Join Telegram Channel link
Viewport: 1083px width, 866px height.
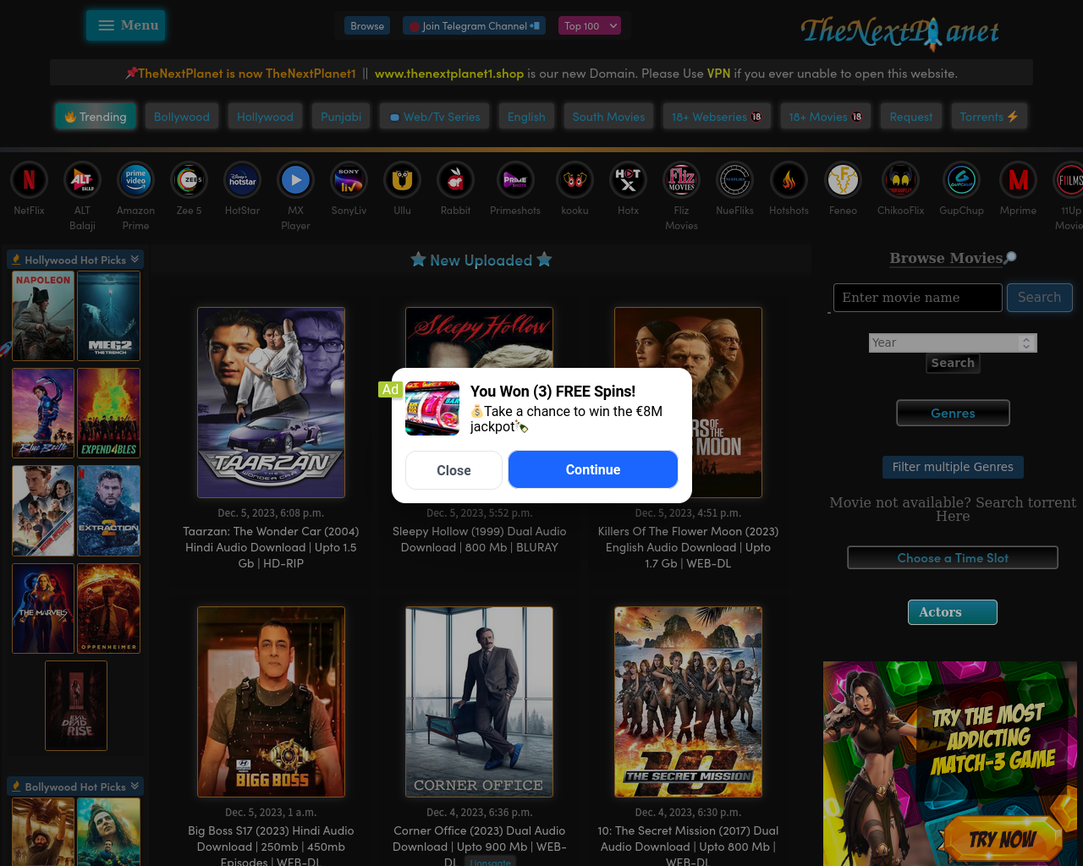tap(474, 26)
